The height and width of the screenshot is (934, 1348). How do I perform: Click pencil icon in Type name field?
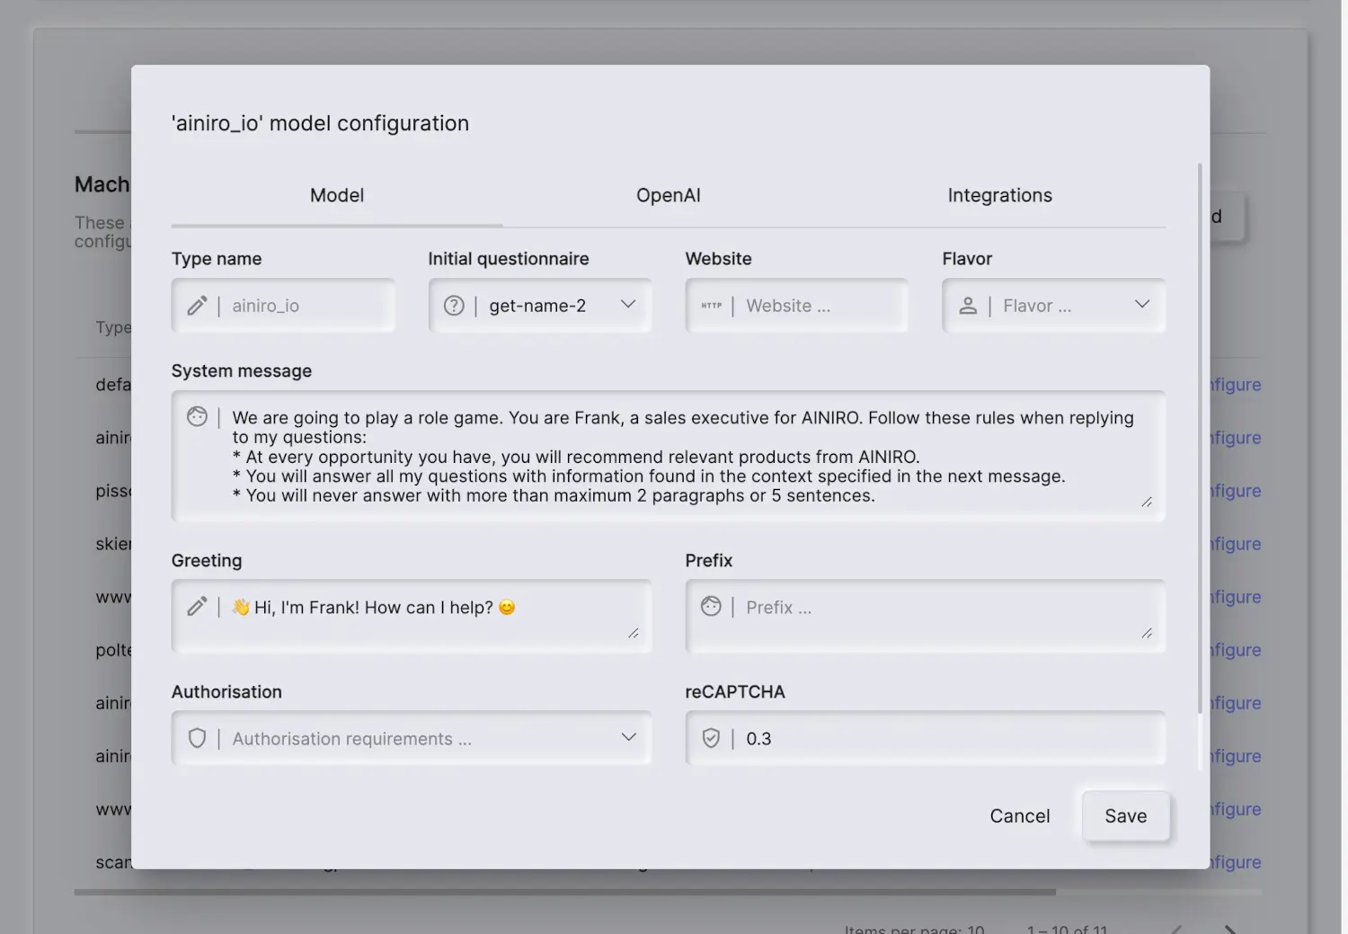(x=197, y=306)
